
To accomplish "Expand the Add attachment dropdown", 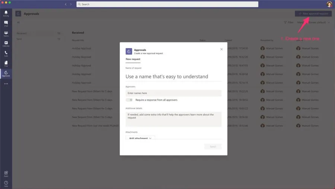I will (140, 138).
